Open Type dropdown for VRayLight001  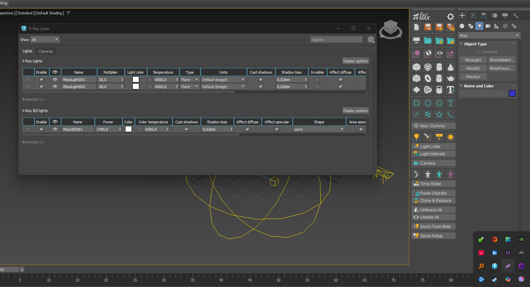pos(190,80)
